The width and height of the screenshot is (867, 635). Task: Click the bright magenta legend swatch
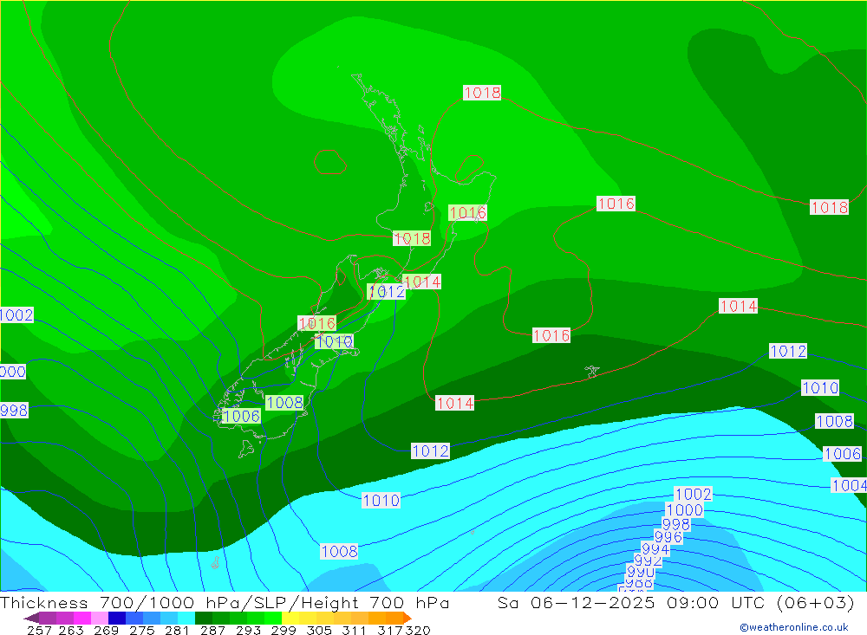tap(82, 618)
